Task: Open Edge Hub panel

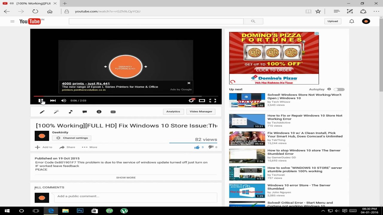Action: coord(337,11)
